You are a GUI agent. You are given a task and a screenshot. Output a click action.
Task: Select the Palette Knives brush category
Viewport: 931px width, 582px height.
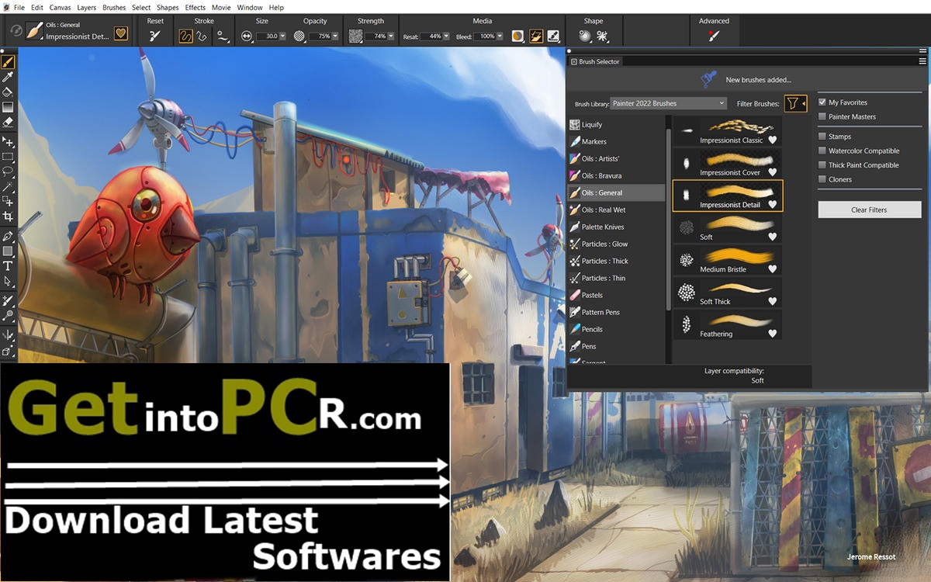pyautogui.click(x=616, y=227)
